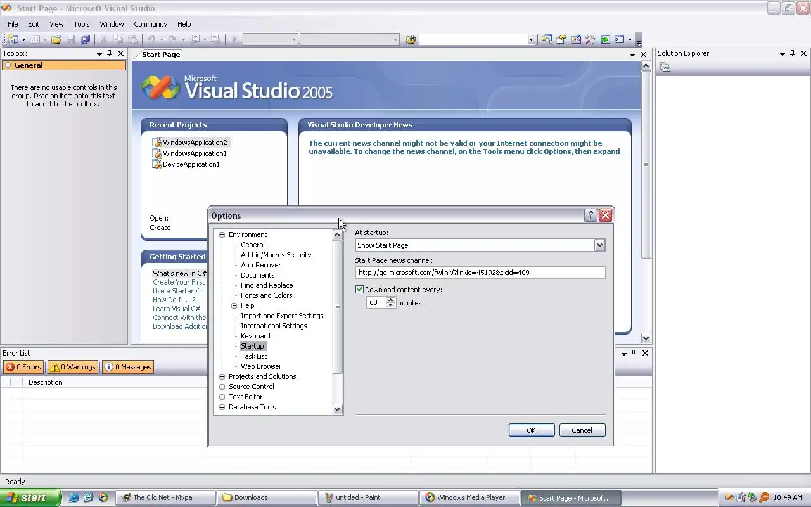This screenshot has height=507, width=811.
Task: Open the Object Browser toolbar icon
Action: [x=575, y=39]
